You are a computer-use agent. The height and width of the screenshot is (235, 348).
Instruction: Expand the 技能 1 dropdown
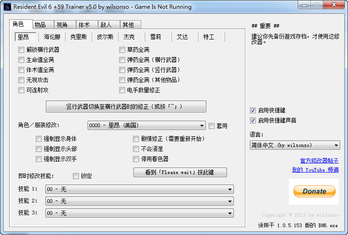139,189
